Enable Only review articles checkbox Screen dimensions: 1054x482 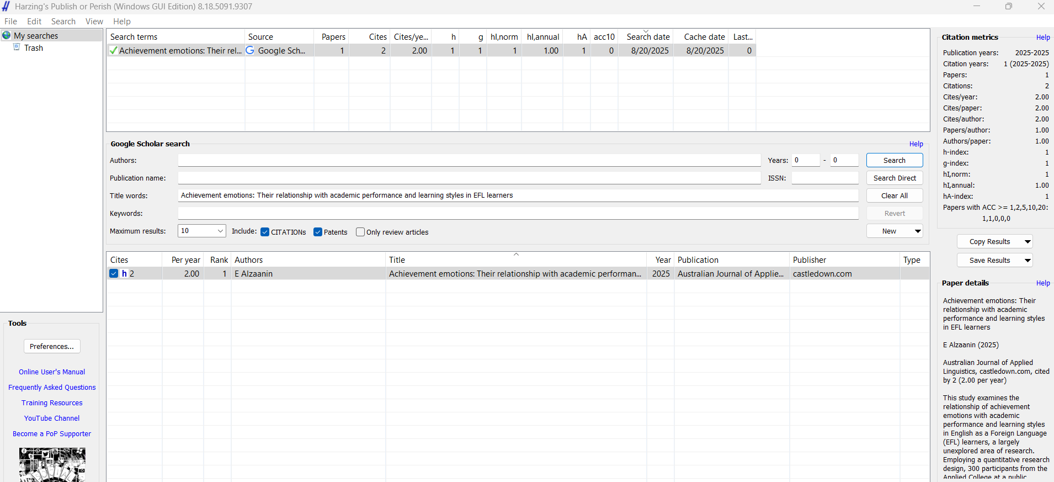360,232
